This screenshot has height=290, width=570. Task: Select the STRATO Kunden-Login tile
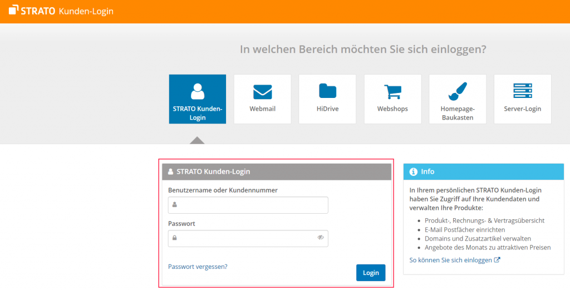pyautogui.click(x=198, y=99)
